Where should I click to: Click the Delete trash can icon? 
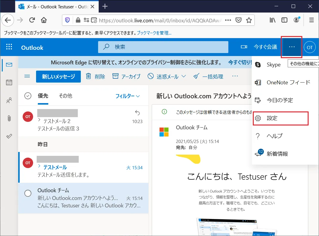[88, 76]
